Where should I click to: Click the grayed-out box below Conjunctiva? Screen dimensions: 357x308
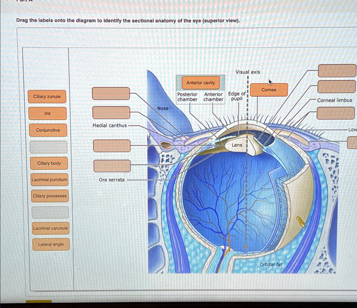[49, 147]
